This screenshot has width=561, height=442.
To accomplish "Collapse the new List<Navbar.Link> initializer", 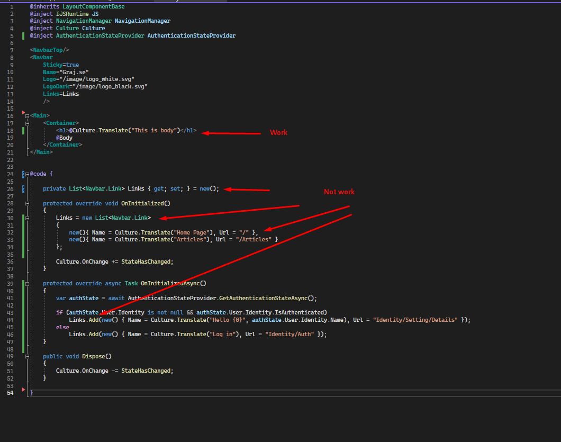I will coord(27,218).
